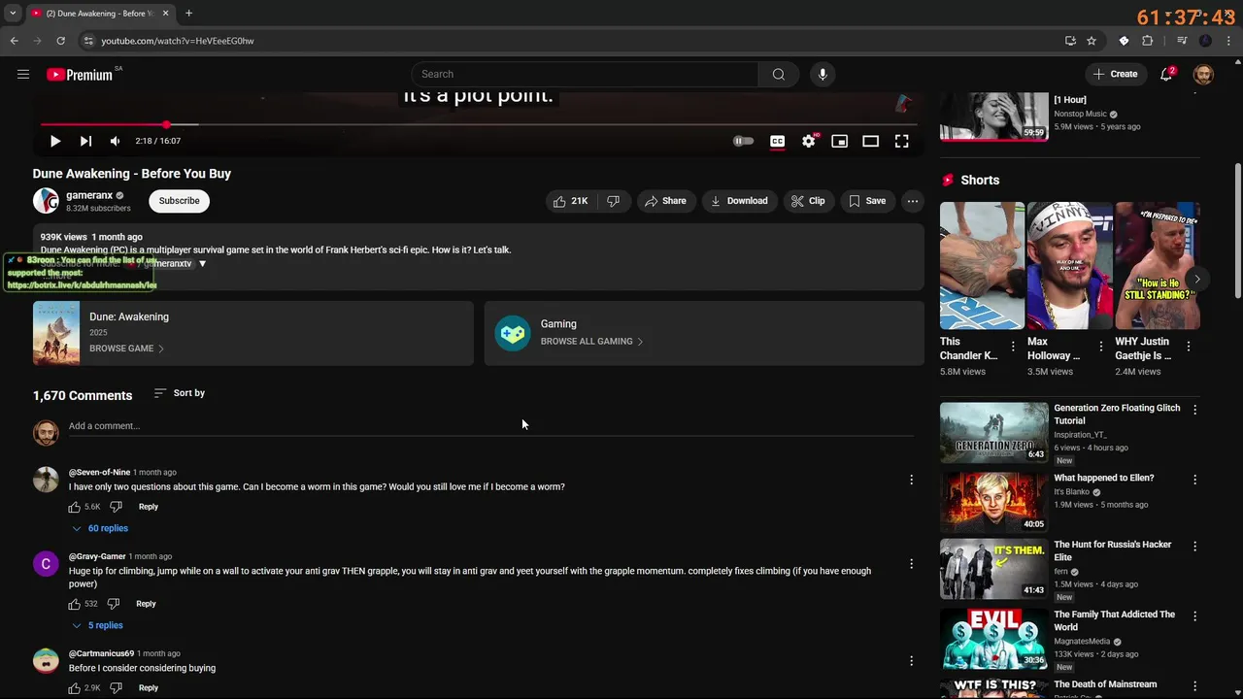Download the video
This screenshot has width=1243, height=699.
(739, 201)
